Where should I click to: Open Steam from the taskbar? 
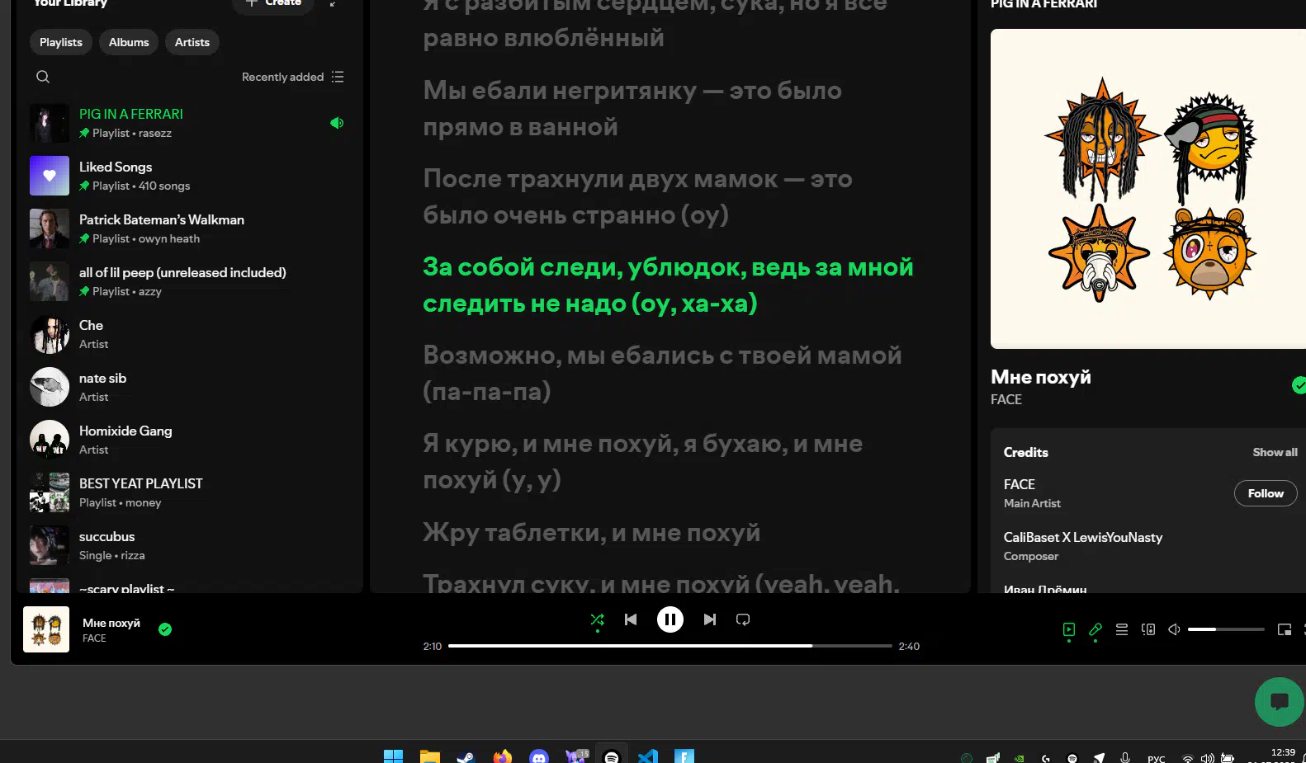(466, 756)
